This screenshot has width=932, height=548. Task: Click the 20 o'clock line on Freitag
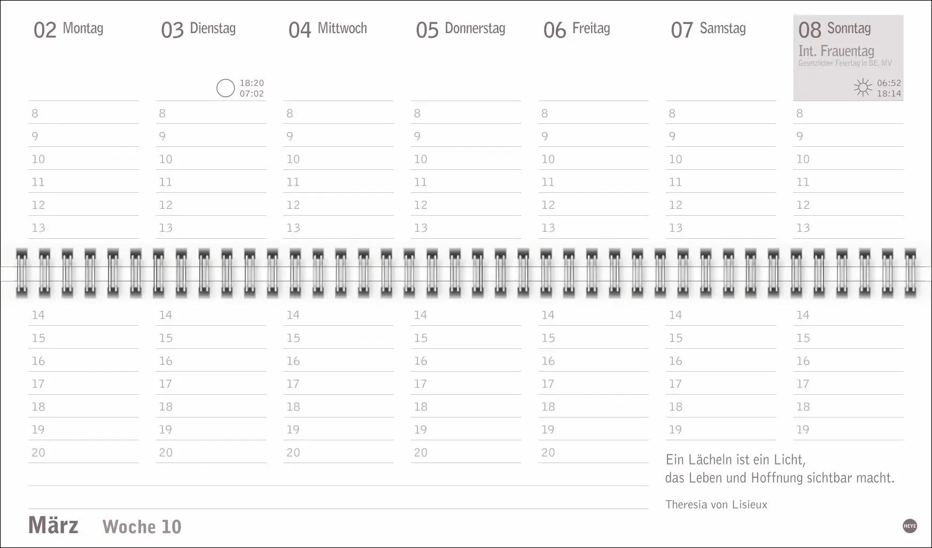pyautogui.click(x=593, y=452)
